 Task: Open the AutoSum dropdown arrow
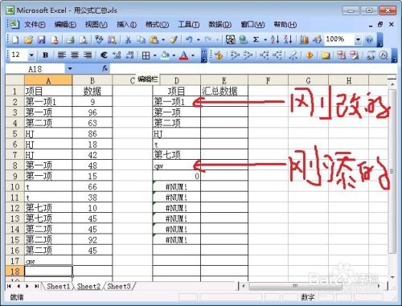pyautogui.click(x=265, y=40)
